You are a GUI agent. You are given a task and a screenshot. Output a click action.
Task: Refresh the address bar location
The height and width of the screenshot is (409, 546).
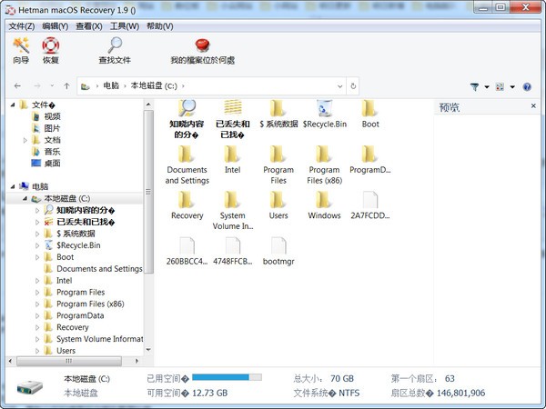pyautogui.click(x=353, y=86)
